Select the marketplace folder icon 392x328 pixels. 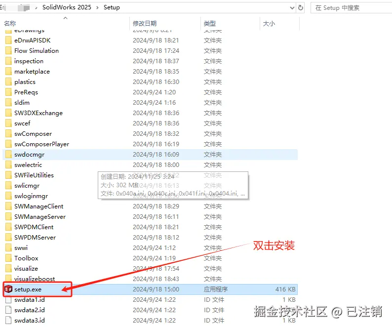8,71
